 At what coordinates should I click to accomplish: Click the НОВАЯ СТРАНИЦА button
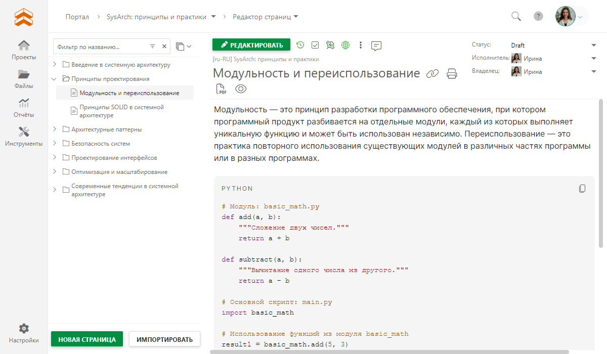click(87, 339)
